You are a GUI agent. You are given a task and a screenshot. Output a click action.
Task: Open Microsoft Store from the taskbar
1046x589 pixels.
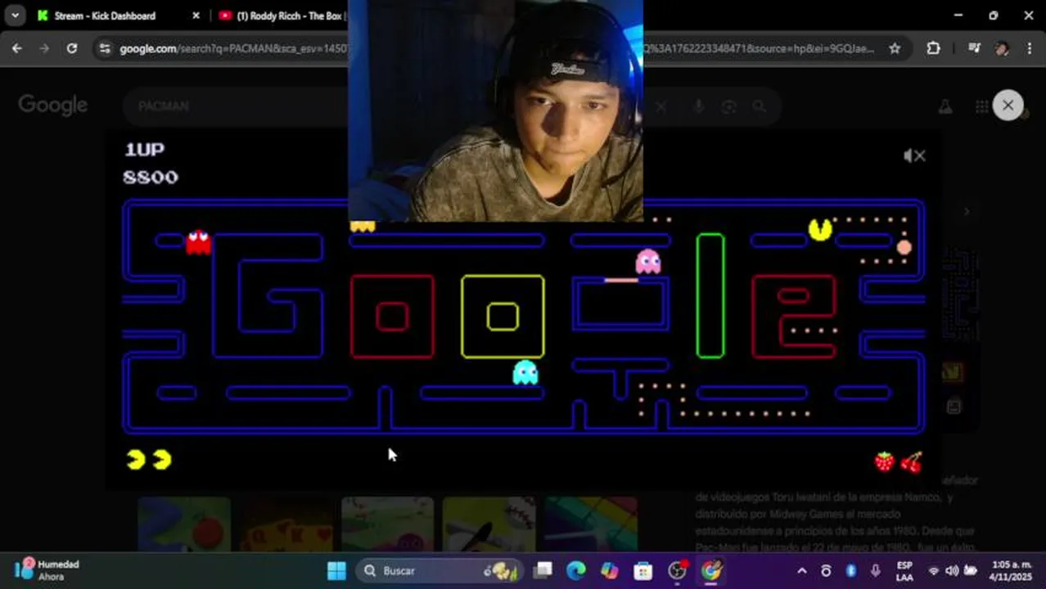pos(643,570)
